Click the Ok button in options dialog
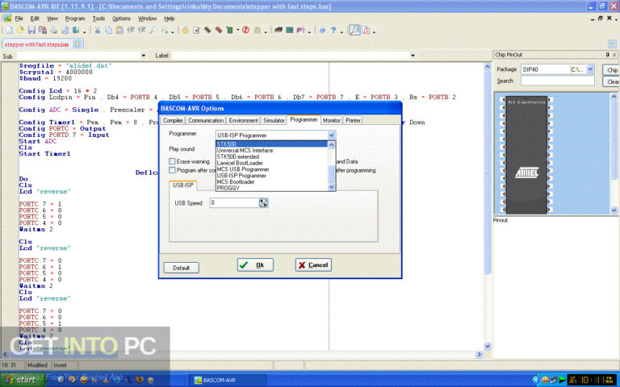Image resolution: width=620 pixels, height=387 pixels. click(255, 265)
